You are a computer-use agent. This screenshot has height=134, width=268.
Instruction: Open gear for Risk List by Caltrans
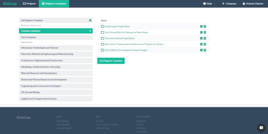click(x=201, y=44)
